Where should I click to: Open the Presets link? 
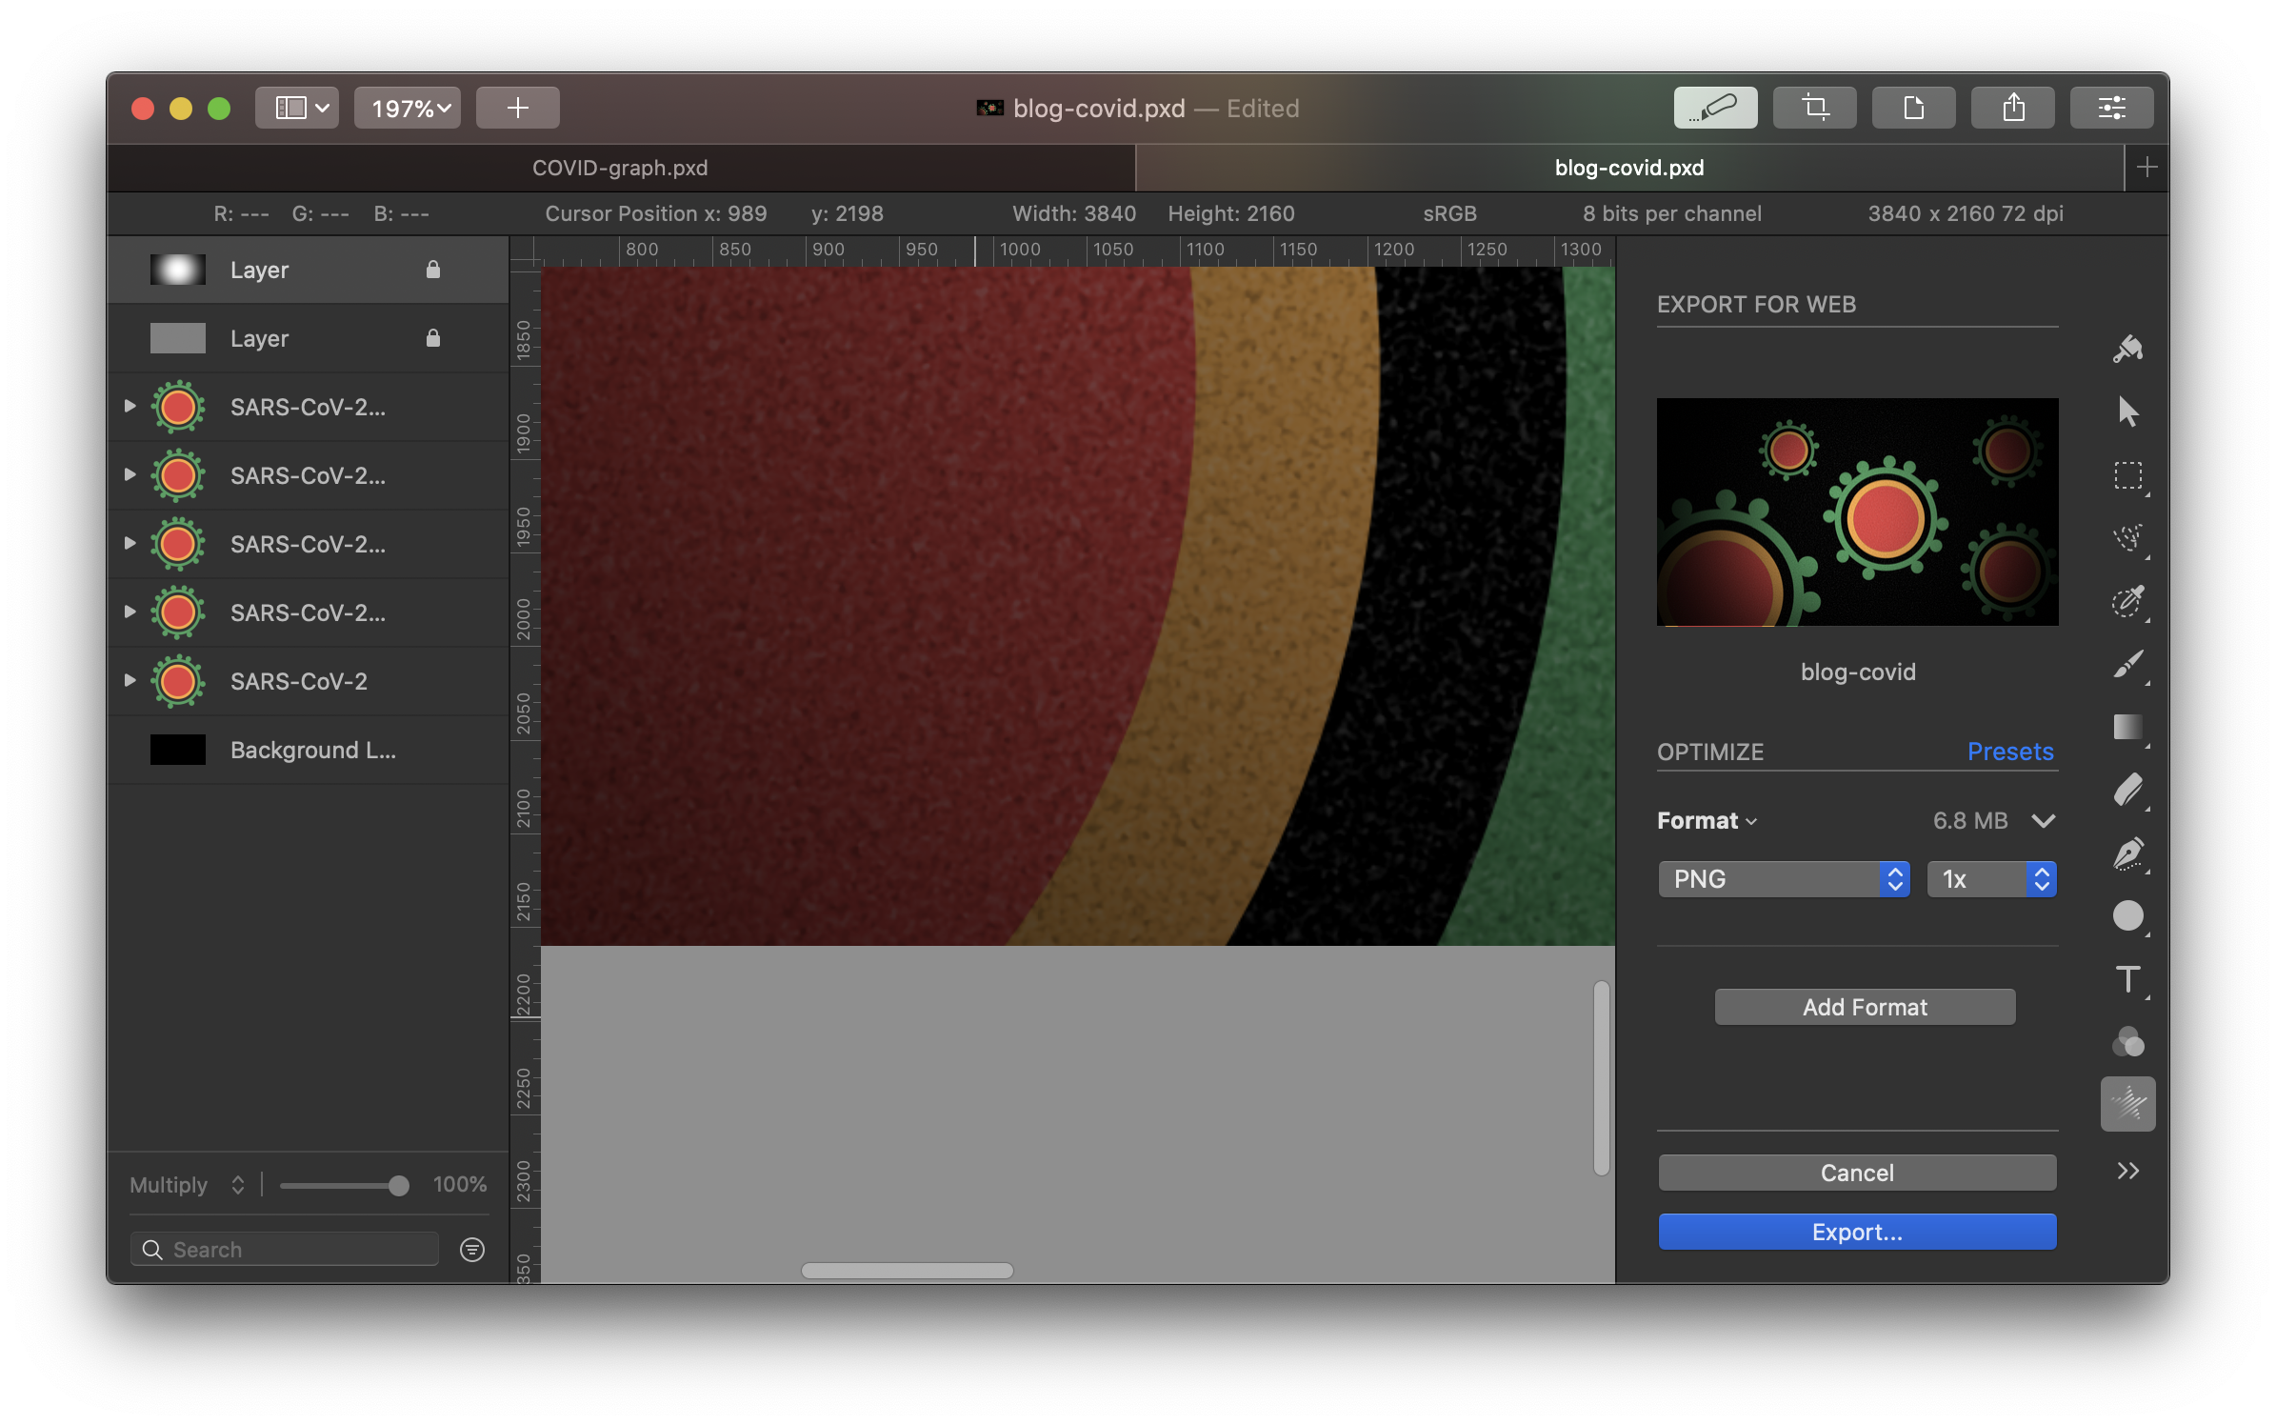click(2010, 752)
